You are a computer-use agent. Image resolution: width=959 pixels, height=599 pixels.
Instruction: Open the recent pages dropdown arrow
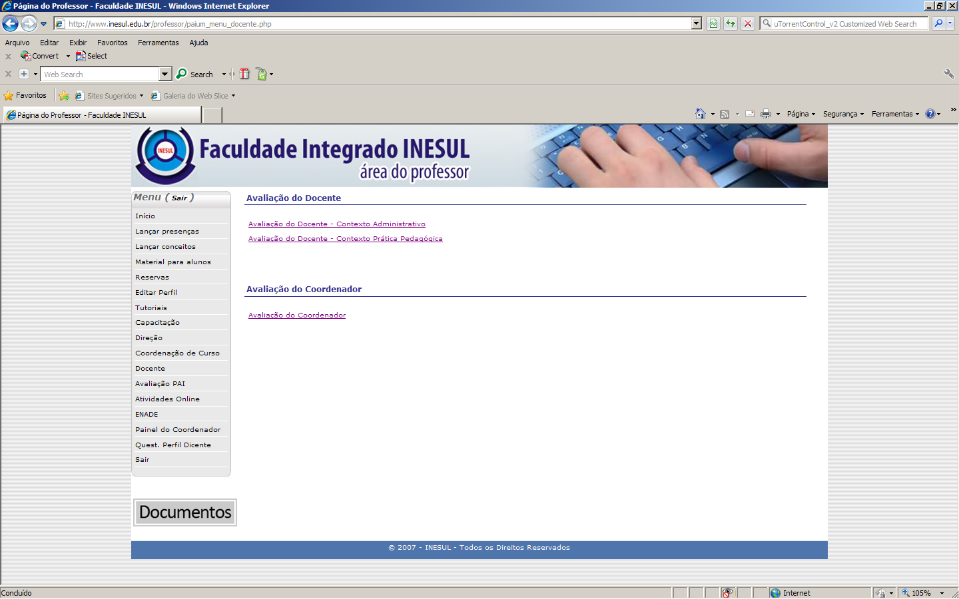click(x=44, y=24)
